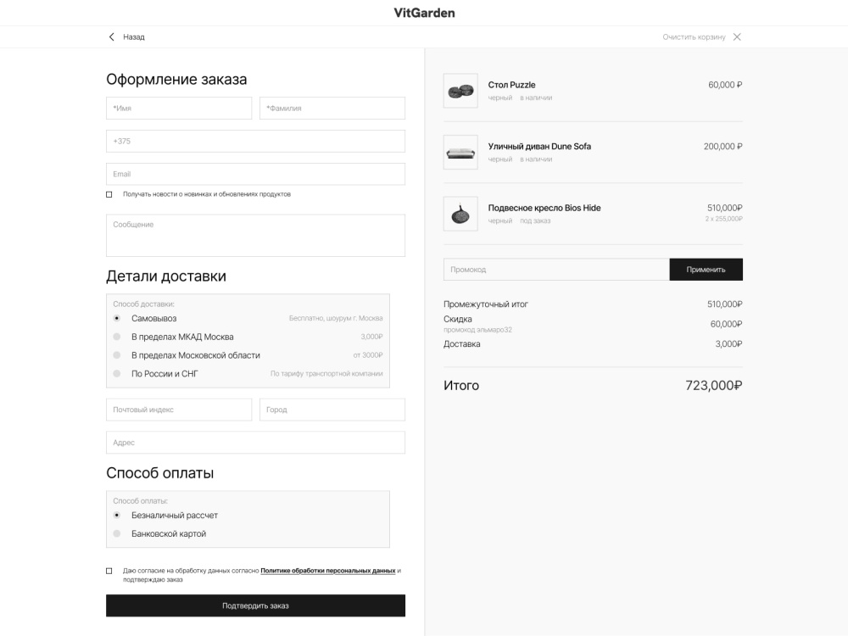Select Безналичный рассчет payment method
This screenshot has width=848, height=636.
click(x=117, y=516)
